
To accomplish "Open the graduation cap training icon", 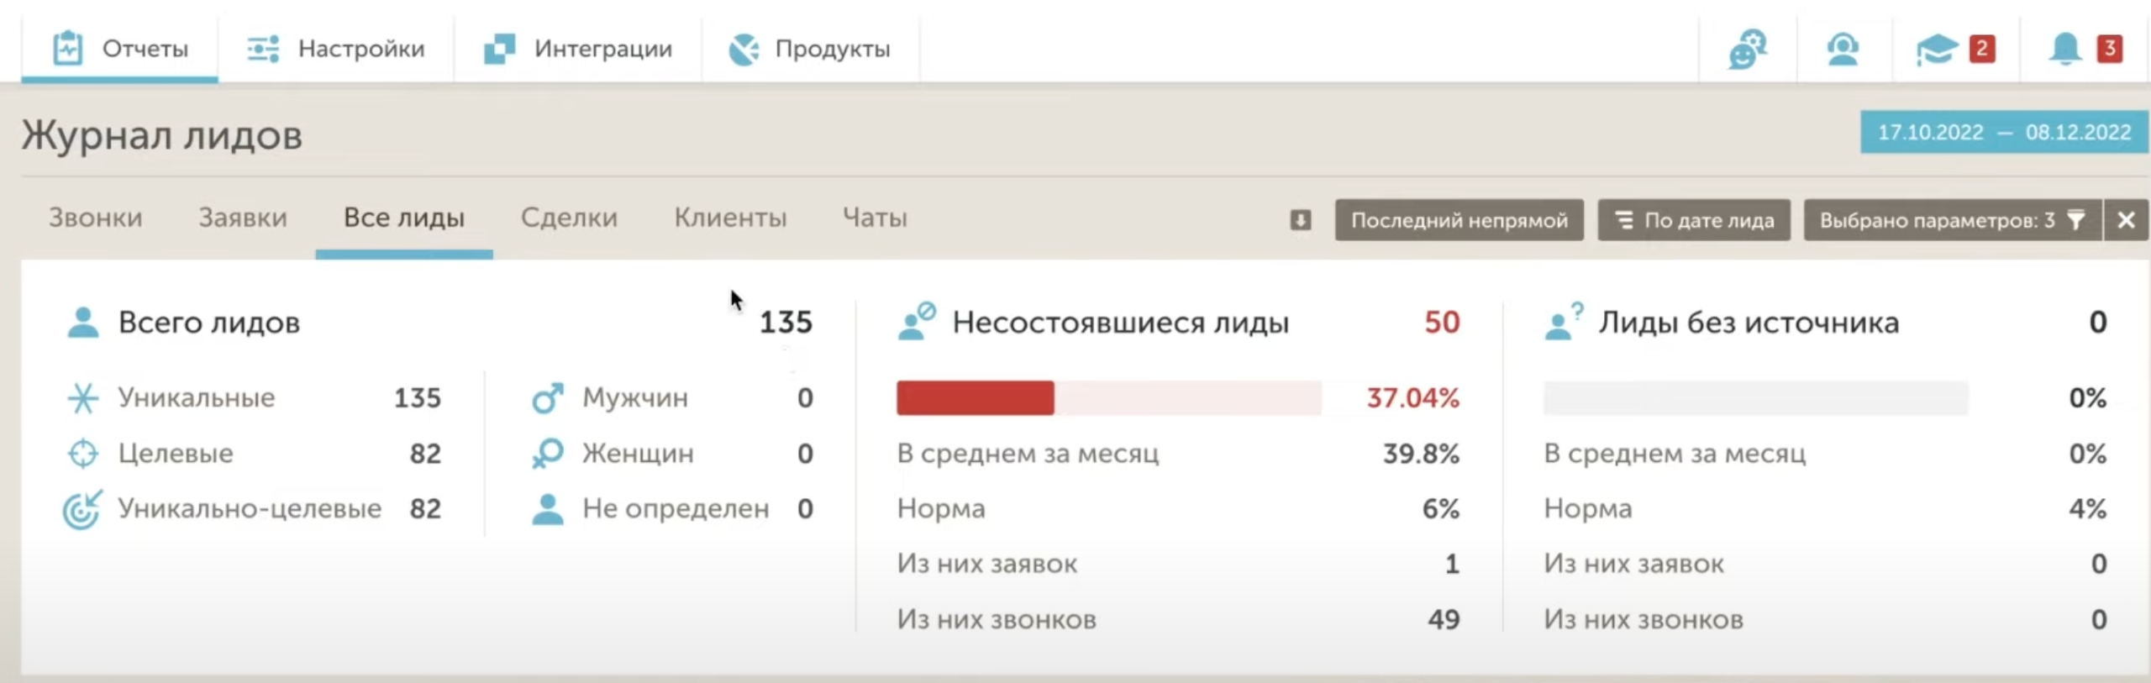I will tap(1936, 50).
